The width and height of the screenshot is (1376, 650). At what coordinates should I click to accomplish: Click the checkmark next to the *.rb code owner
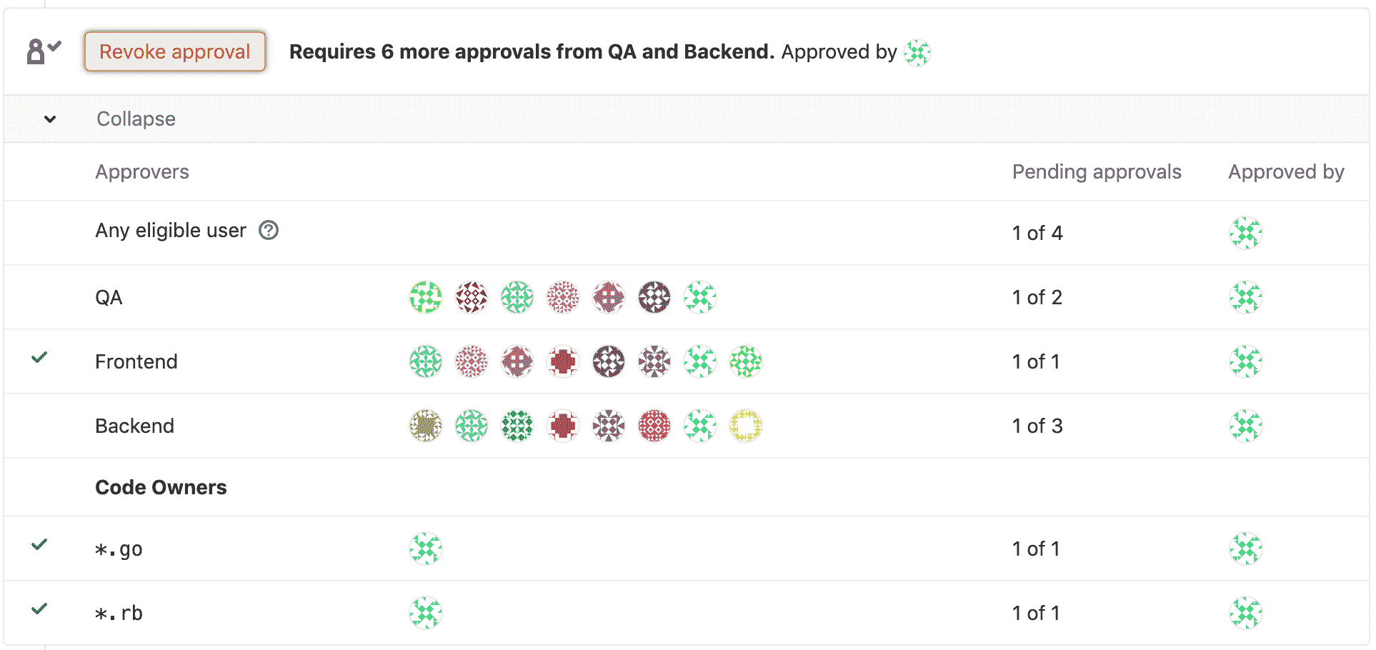pyautogui.click(x=40, y=609)
